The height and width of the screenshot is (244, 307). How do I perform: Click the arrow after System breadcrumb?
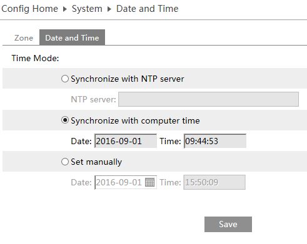tap(109, 9)
